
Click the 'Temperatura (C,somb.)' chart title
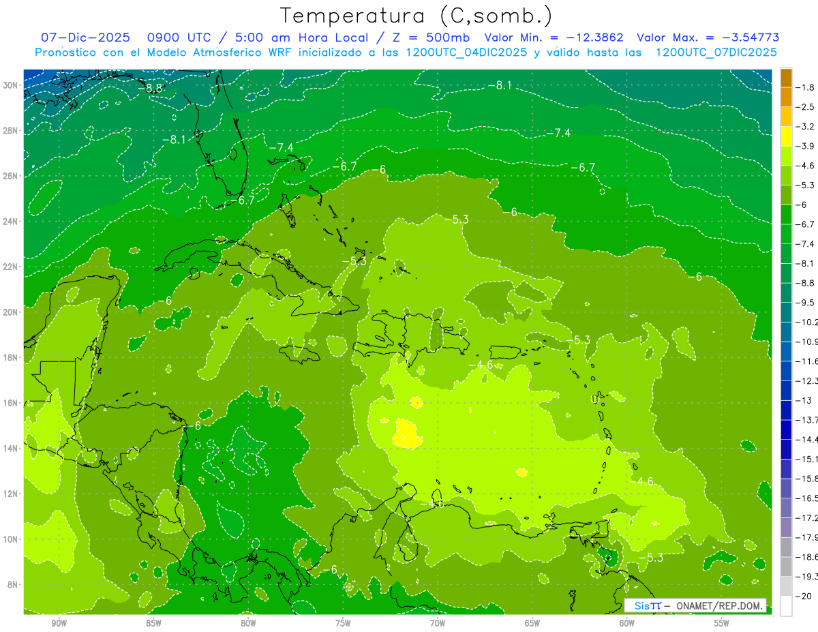416,16
